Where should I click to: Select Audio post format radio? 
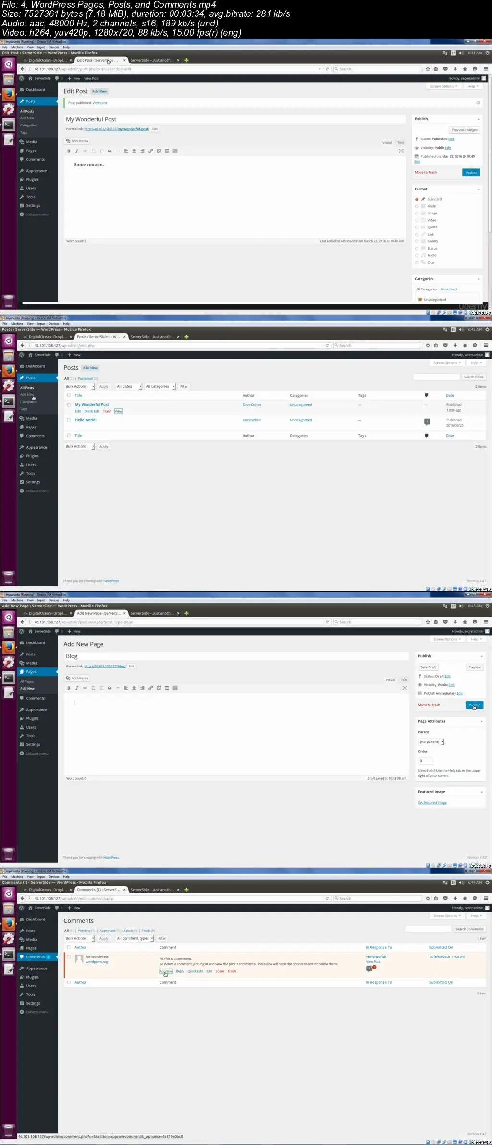(417, 255)
